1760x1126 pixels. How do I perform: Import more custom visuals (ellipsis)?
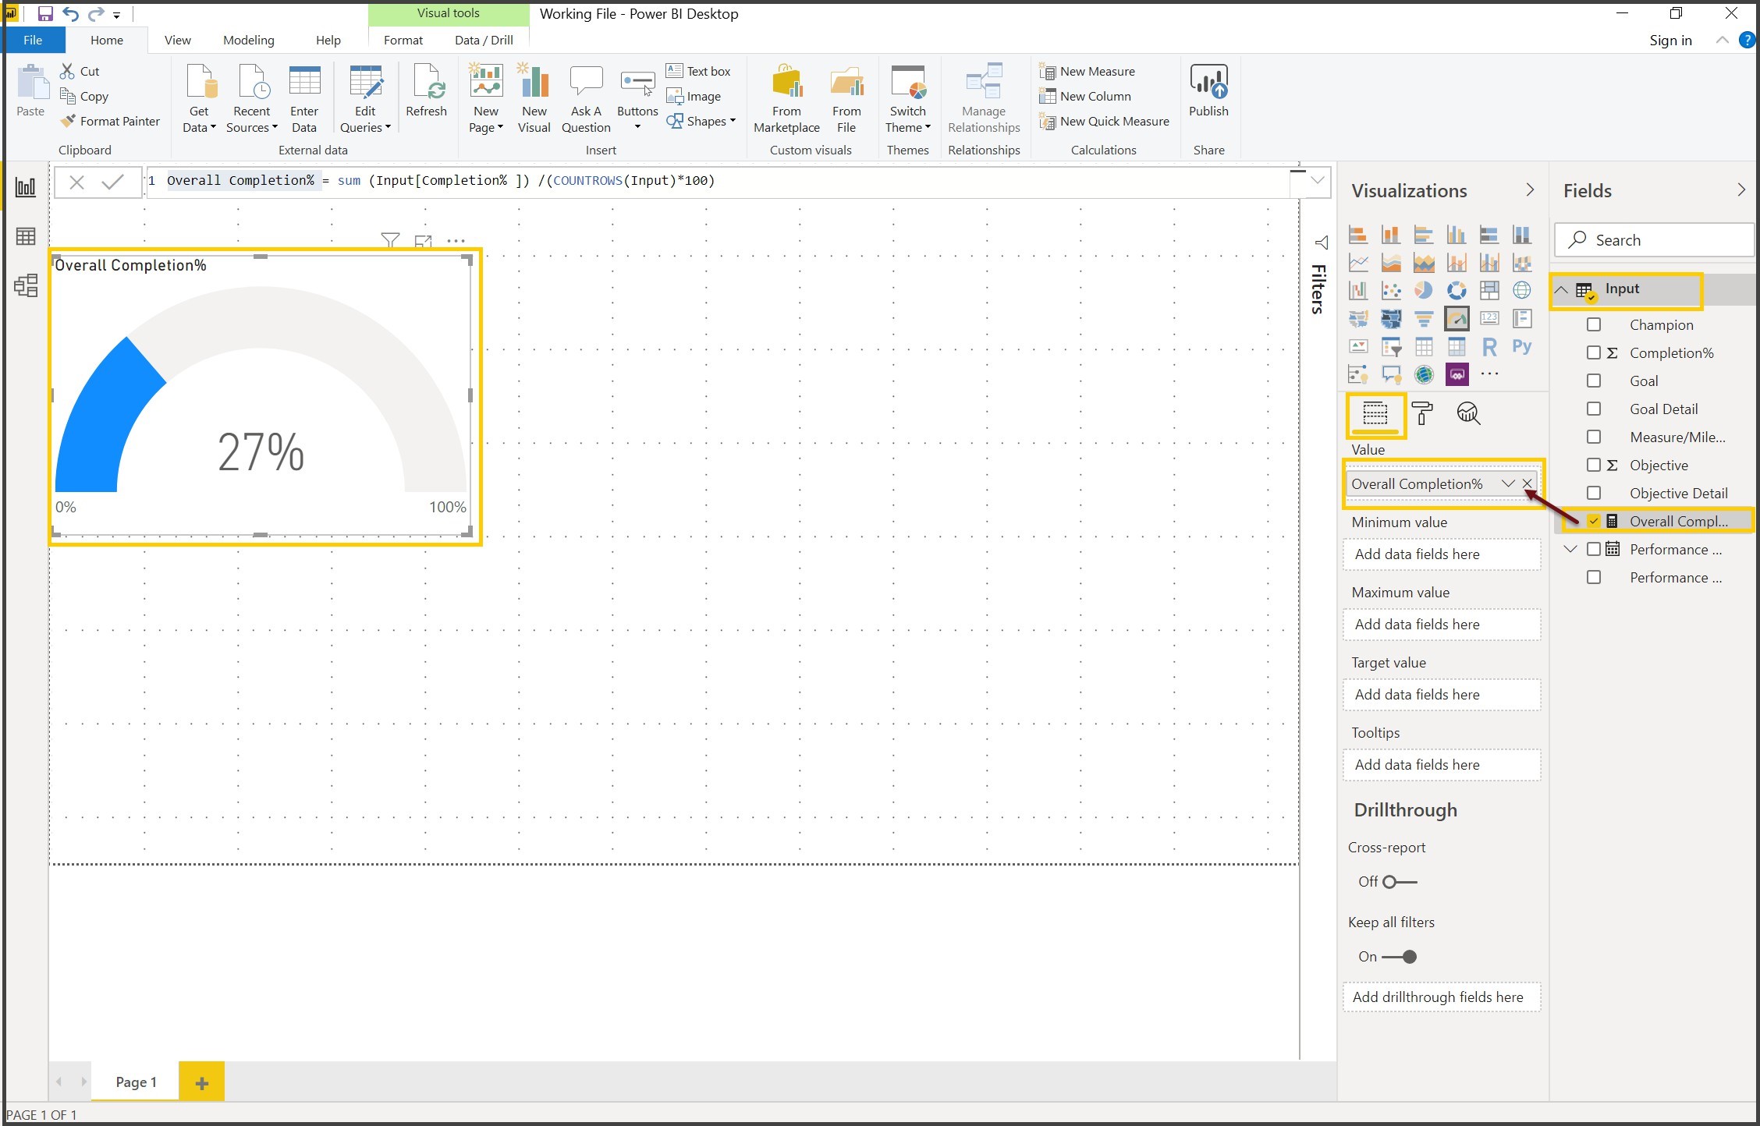click(1489, 374)
